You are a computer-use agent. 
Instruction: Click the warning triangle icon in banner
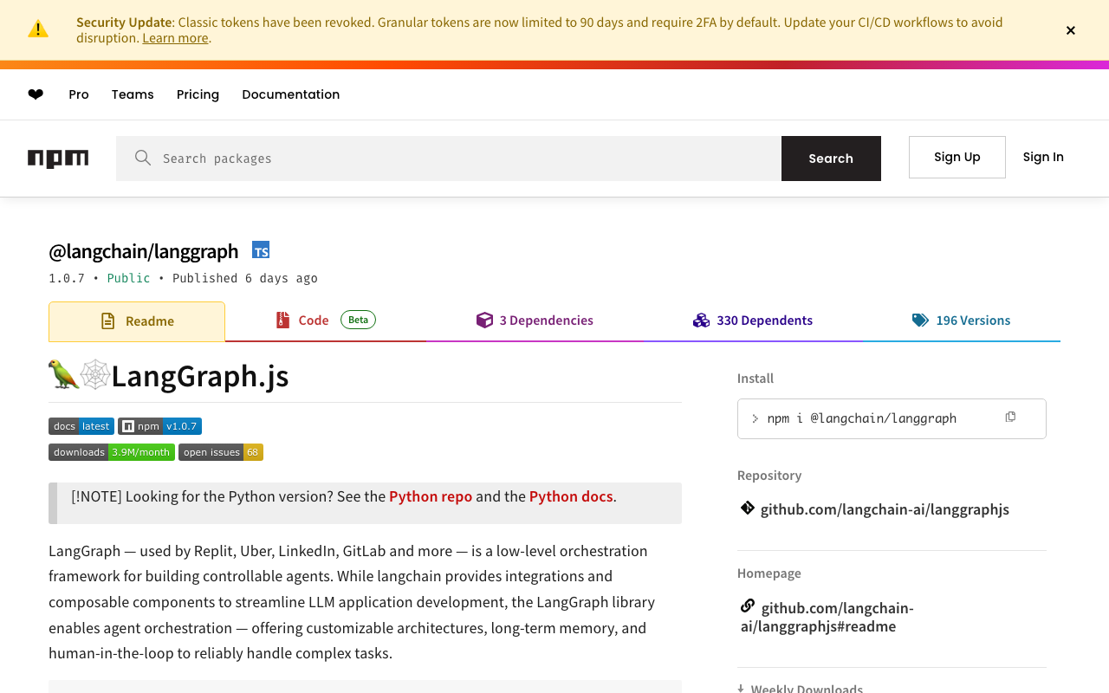pos(38,29)
